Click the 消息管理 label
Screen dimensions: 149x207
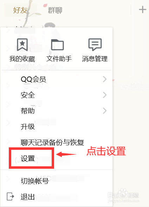click(95, 59)
